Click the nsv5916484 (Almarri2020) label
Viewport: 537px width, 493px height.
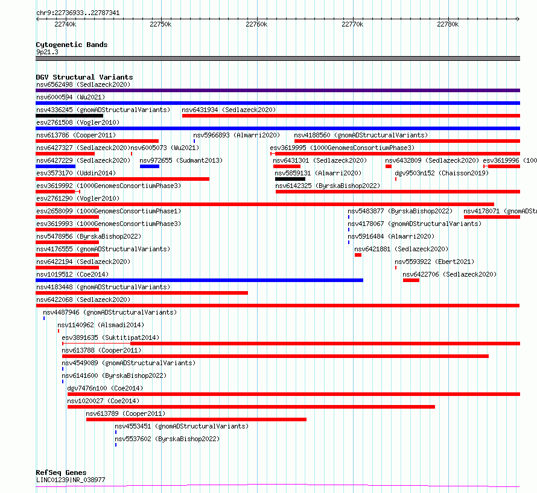click(x=391, y=236)
